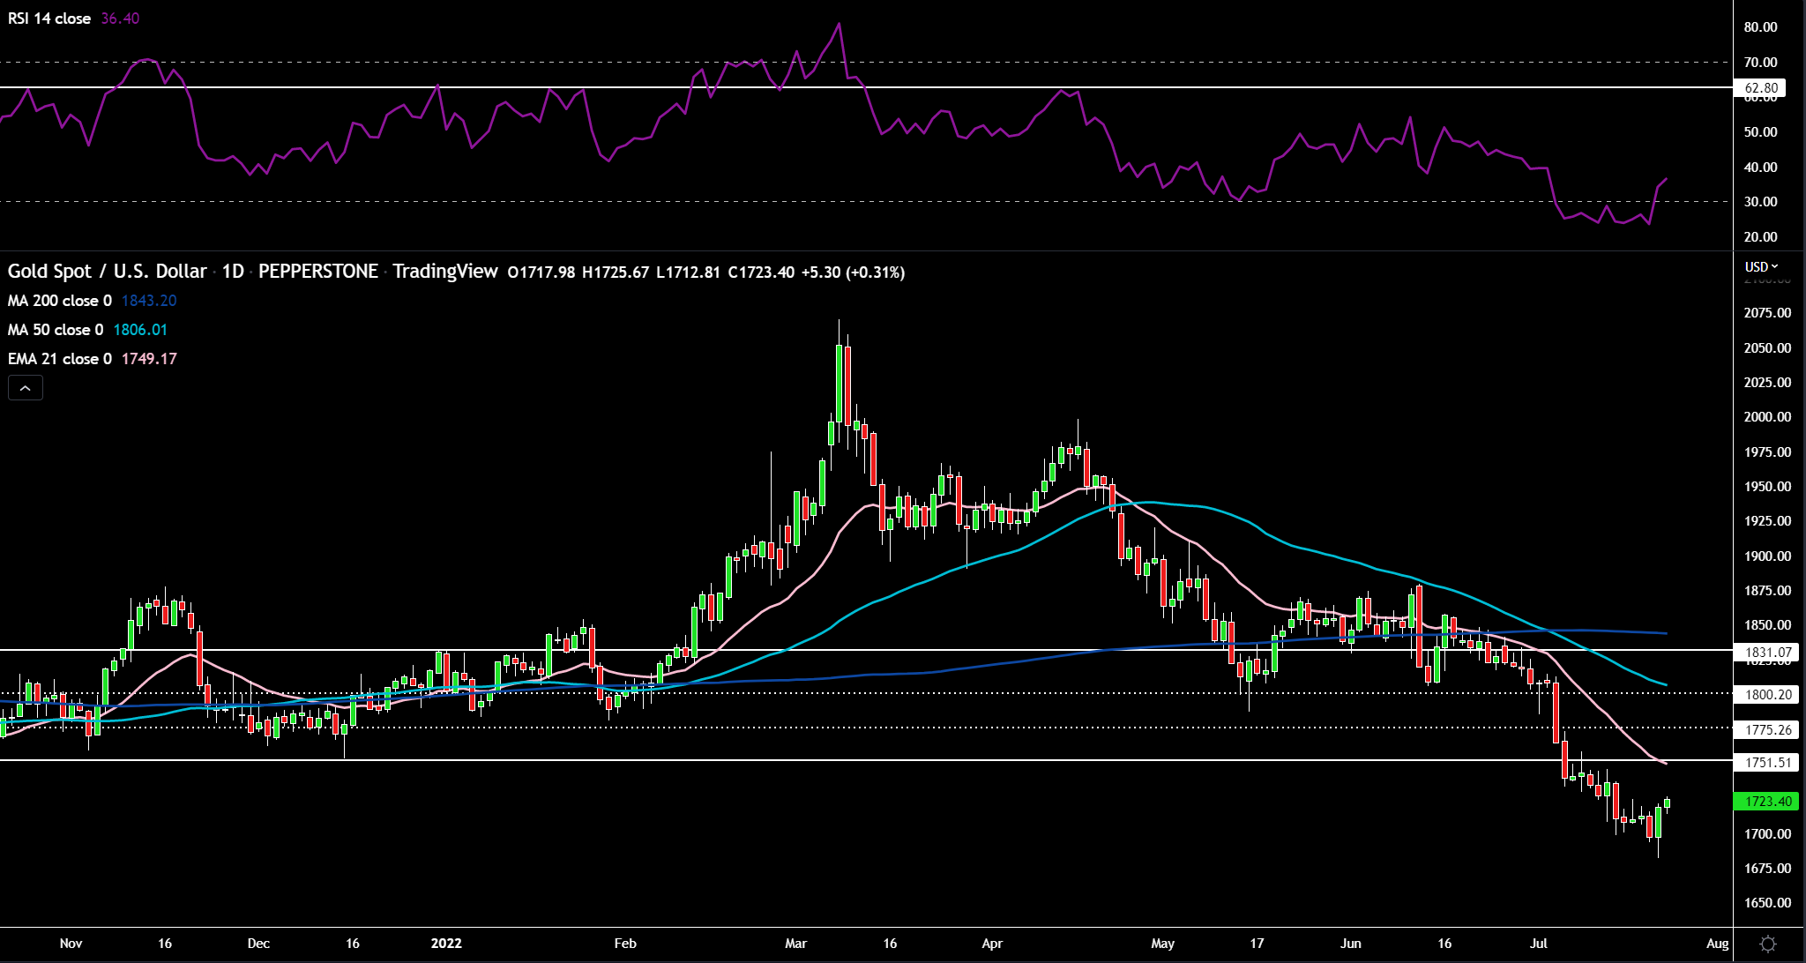
Task: Click the 2000.00 value on price scale
Action: [1767, 417]
